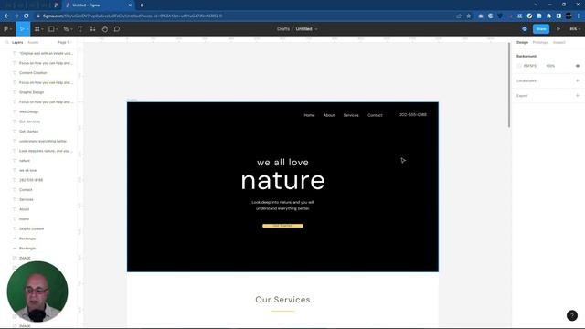Select the Frame tool
Viewport: 585px width, 329px height.
point(37,29)
